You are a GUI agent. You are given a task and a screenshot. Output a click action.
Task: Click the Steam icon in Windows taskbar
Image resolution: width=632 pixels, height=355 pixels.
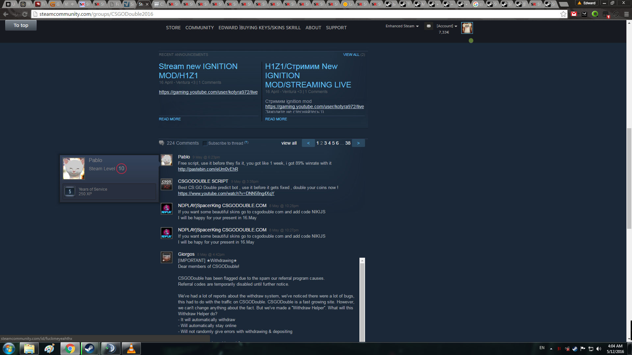tap(89, 348)
